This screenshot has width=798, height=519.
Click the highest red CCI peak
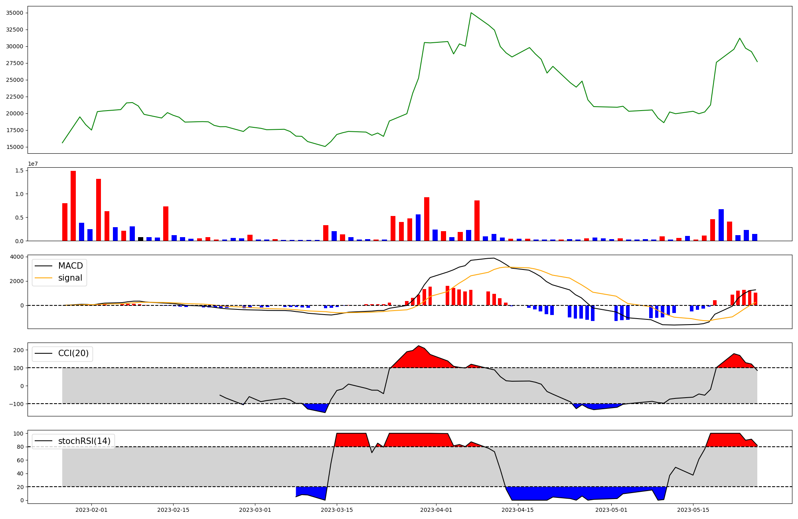419,347
